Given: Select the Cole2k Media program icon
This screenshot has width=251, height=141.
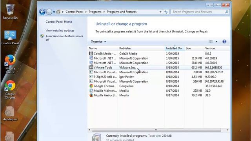Looking at the screenshot, I should point(91,54).
